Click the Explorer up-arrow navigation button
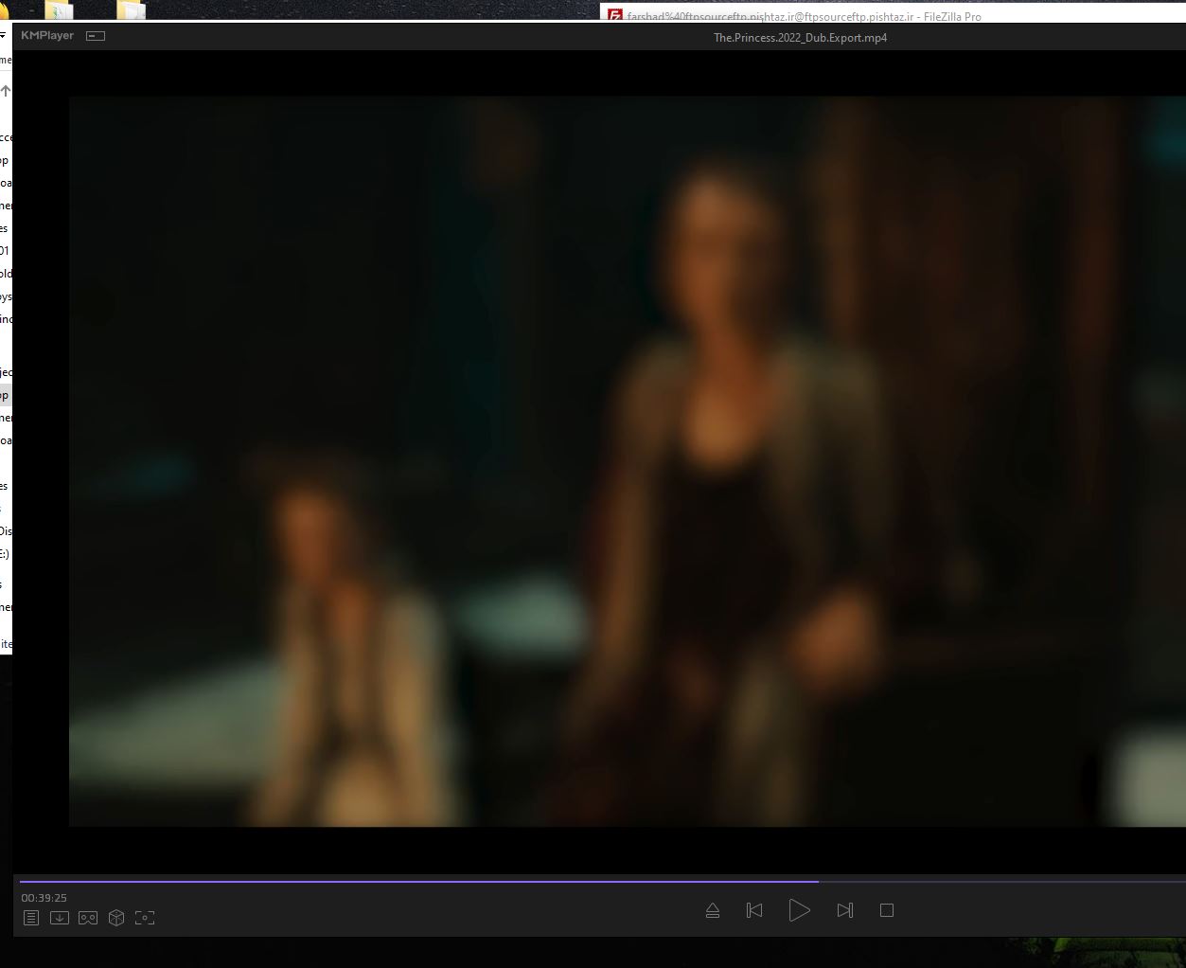 (x=6, y=91)
